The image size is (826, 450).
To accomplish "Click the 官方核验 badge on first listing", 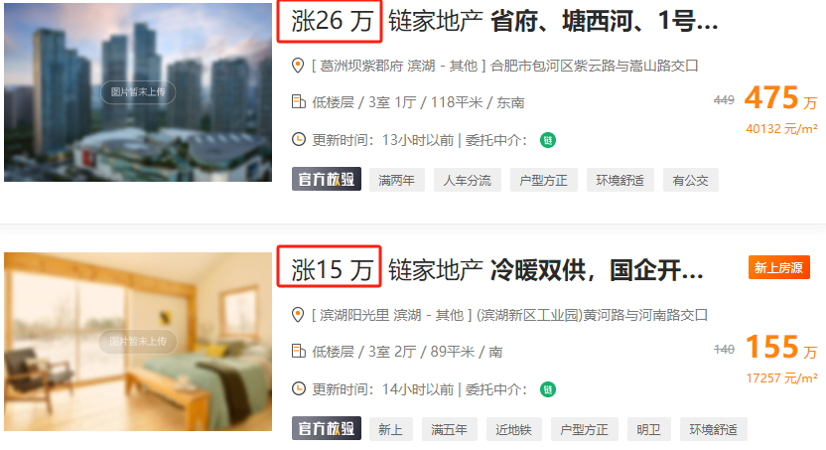I will (x=327, y=179).
